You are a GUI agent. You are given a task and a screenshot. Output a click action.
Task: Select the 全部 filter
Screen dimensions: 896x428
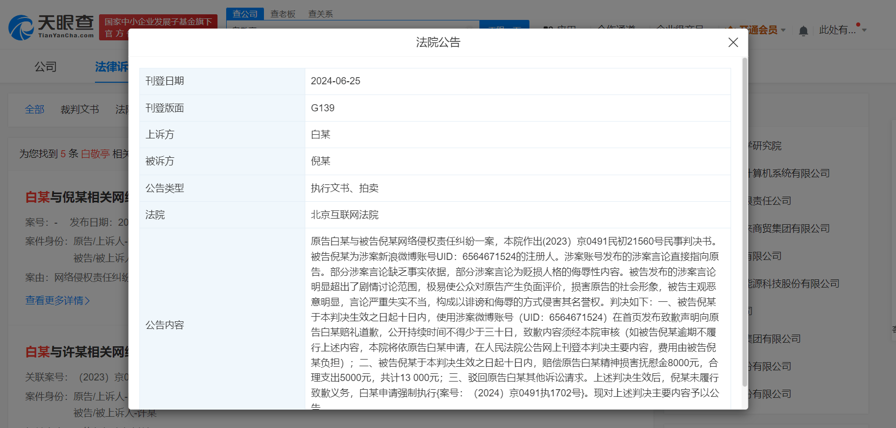pos(35,109)
